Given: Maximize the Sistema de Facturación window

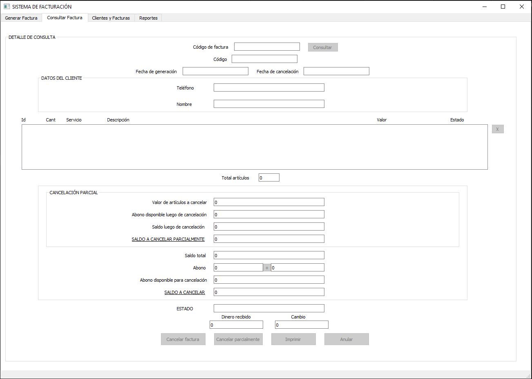Looking at the screenshot, I should tap(503, 7).
